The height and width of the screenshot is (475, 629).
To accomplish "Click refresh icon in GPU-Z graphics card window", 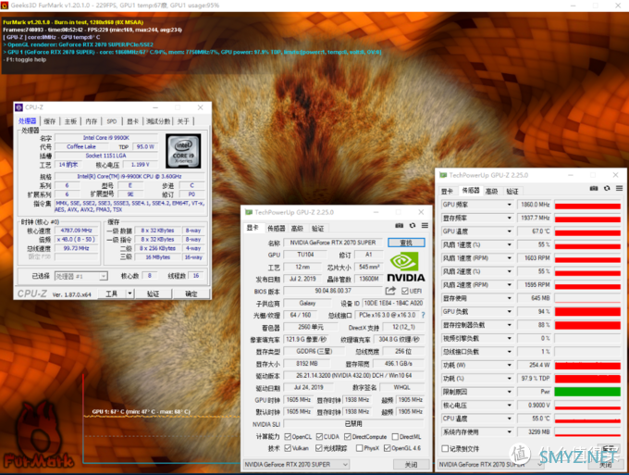I will [x=413, y=226].
